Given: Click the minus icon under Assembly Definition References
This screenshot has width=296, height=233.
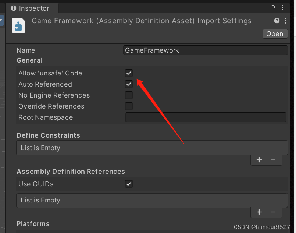Looking at the screenshot, I should [x=272, y=212].
